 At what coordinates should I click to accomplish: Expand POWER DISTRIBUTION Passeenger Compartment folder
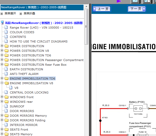point(2,60)
